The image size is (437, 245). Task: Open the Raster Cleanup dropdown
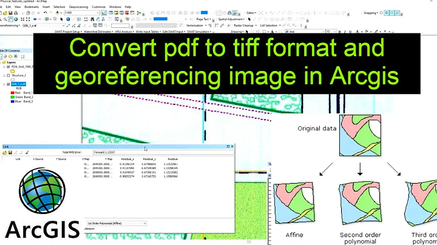pyautogui.click(x=245, y=25)
